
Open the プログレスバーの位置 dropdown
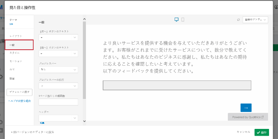(x=58, y=86)
